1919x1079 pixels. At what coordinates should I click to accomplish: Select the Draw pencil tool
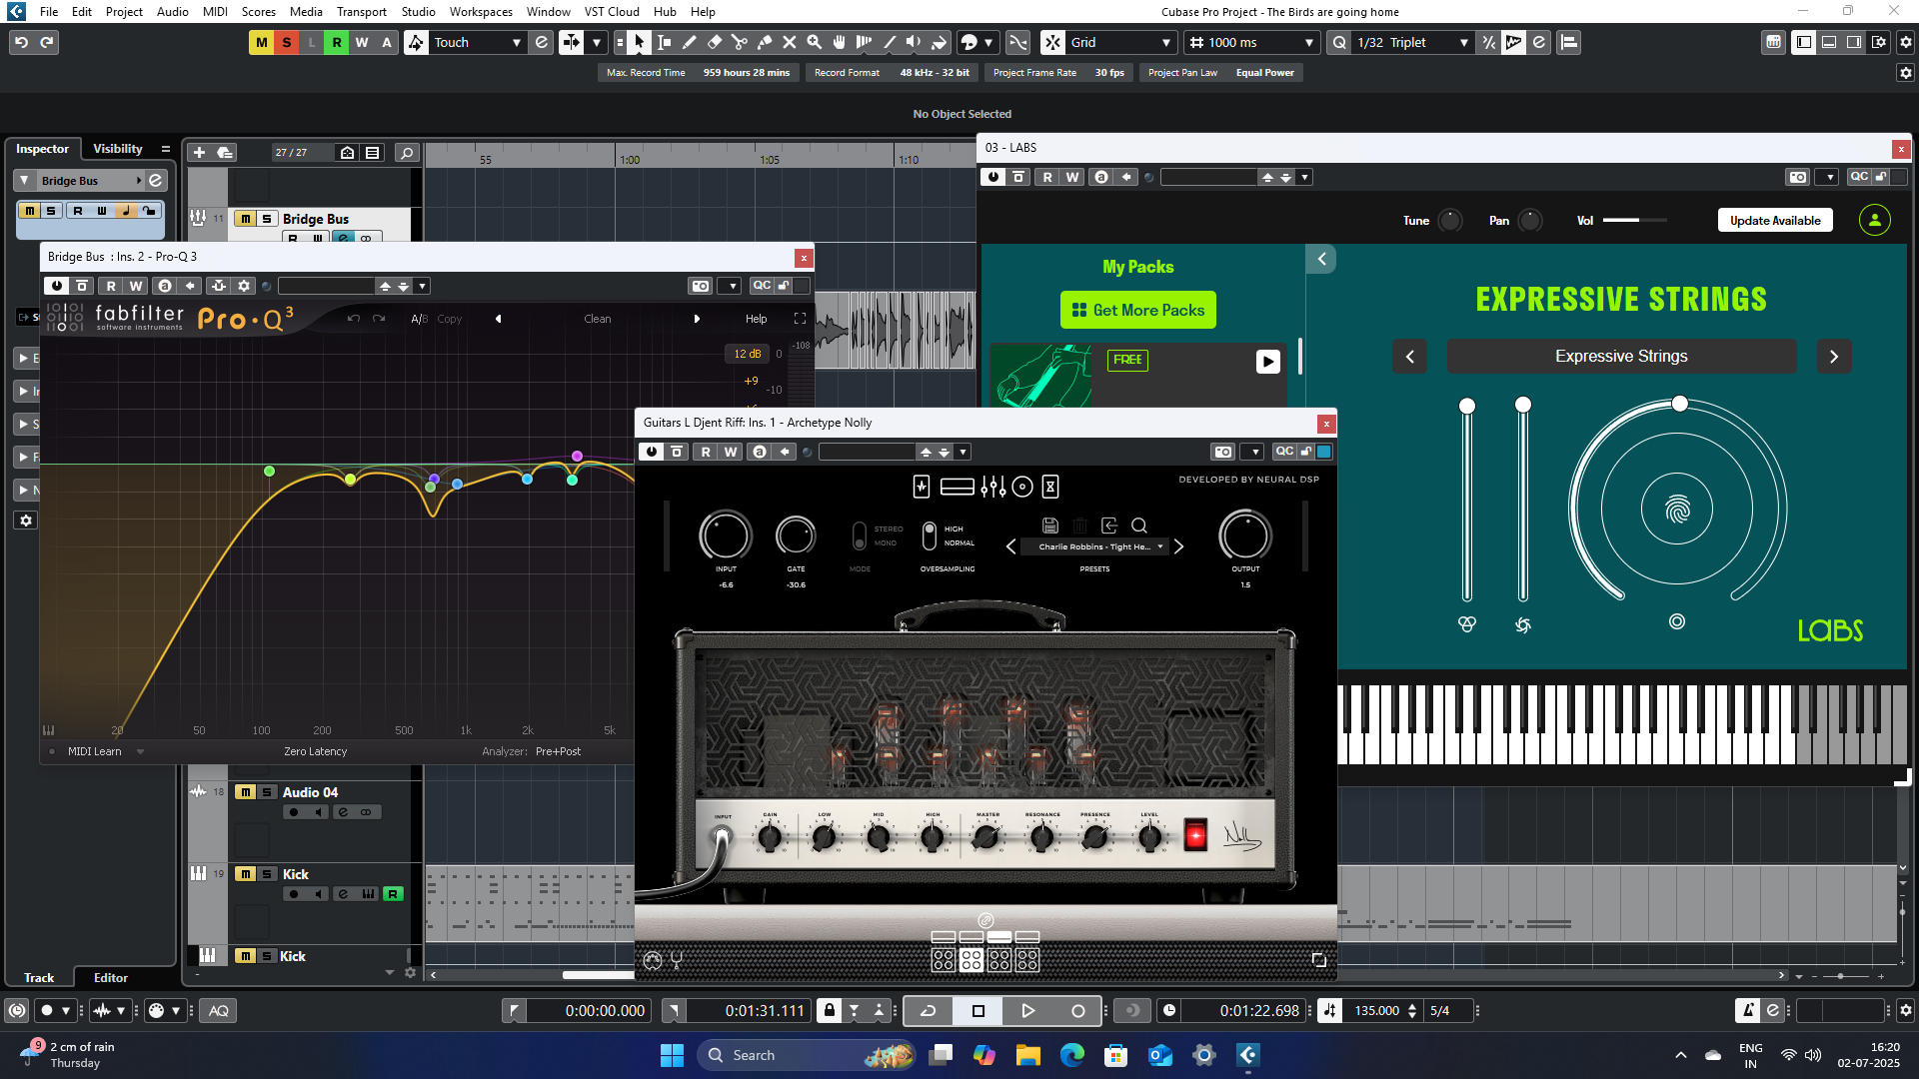(x=690, y=42)
